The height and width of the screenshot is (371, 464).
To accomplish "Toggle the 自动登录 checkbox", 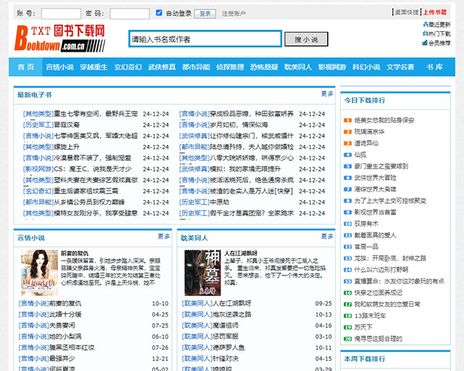I will click(x=159, y=13).
